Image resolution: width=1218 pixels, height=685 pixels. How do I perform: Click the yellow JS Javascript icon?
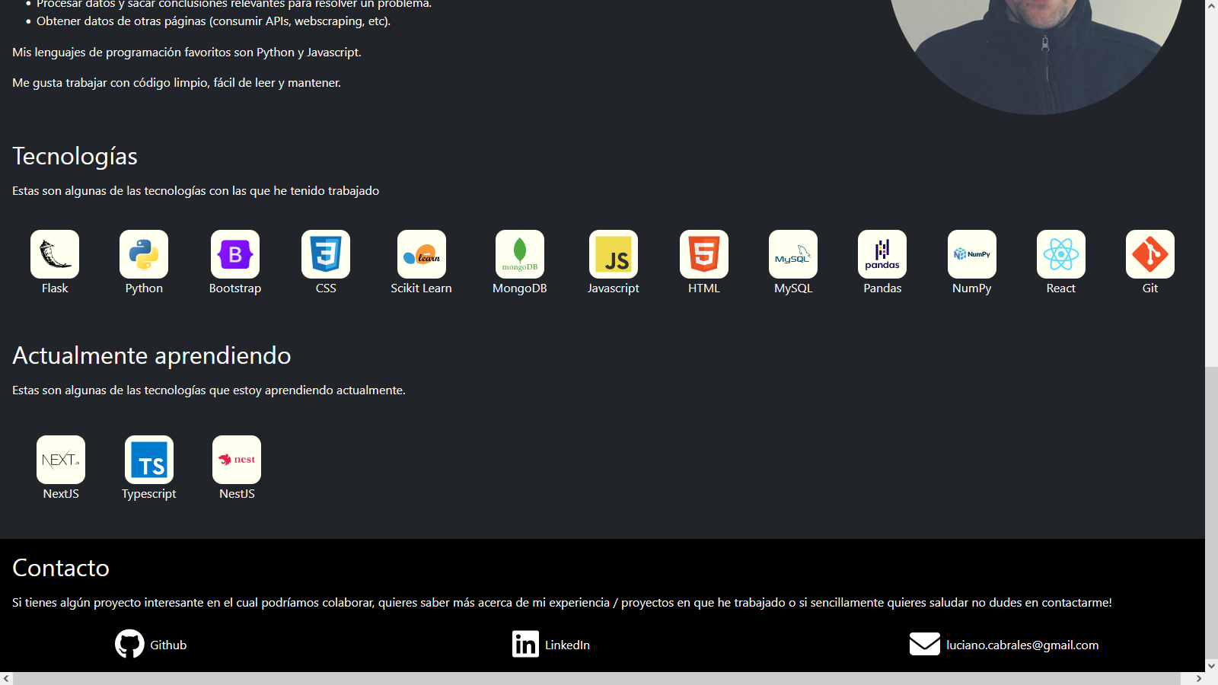coord(614,254)
